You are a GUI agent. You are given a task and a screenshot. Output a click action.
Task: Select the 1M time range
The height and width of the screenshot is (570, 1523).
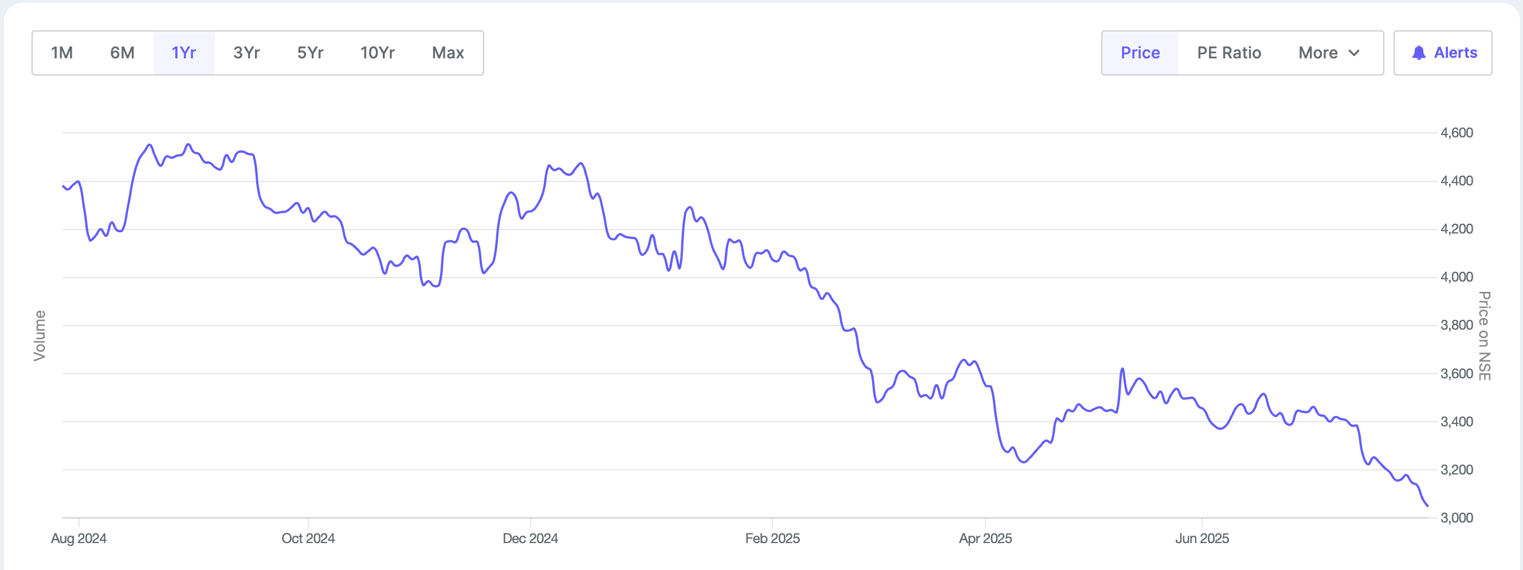[62, 53]
